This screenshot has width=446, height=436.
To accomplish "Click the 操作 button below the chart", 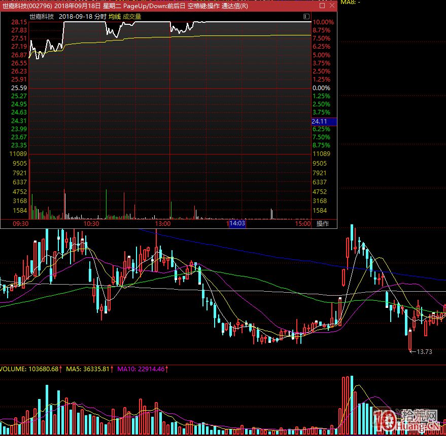I will click(323, 223).
